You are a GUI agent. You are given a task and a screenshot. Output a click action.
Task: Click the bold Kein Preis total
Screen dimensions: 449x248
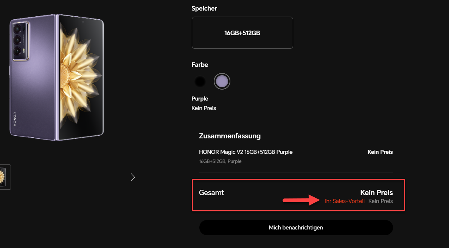coord(376,192)
